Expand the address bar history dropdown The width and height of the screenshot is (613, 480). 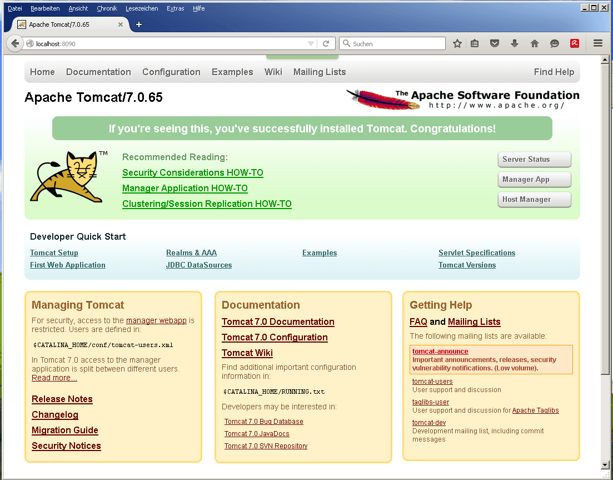pyautogui.click(x=311, y=43)
